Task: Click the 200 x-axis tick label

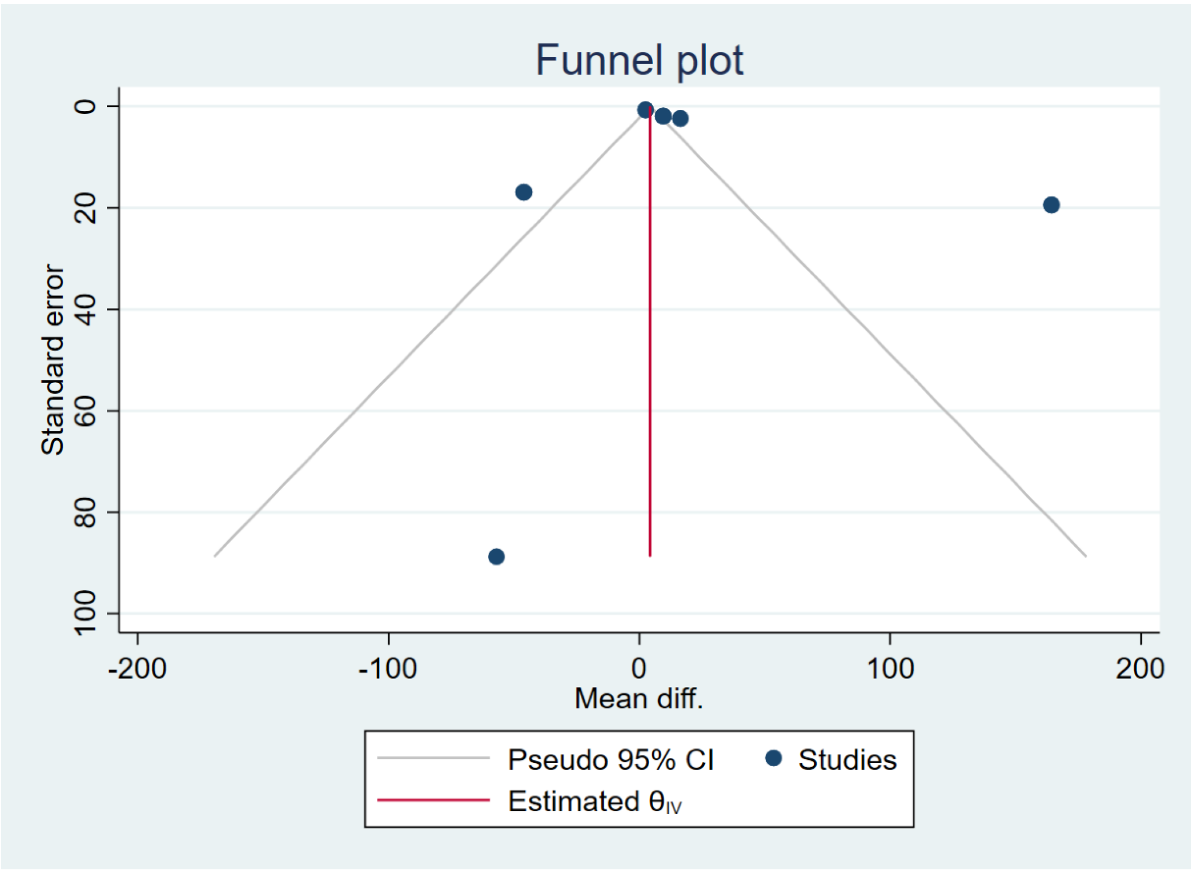Action: coord(1140,669)
